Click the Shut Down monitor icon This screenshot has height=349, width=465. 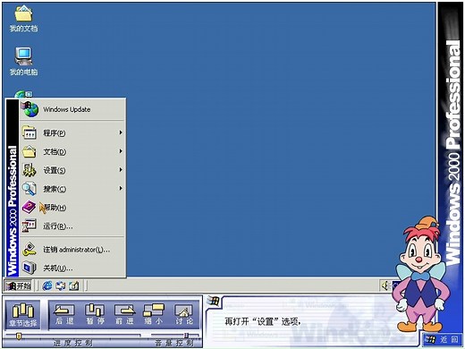click(30, 268)
